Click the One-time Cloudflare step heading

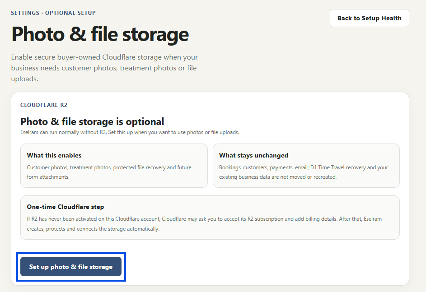coord(65,207)
